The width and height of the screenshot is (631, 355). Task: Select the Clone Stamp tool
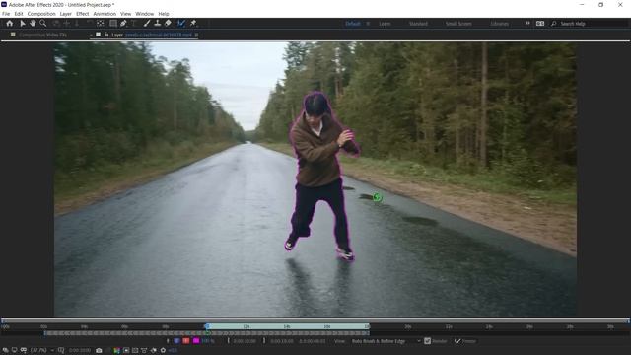158,24
